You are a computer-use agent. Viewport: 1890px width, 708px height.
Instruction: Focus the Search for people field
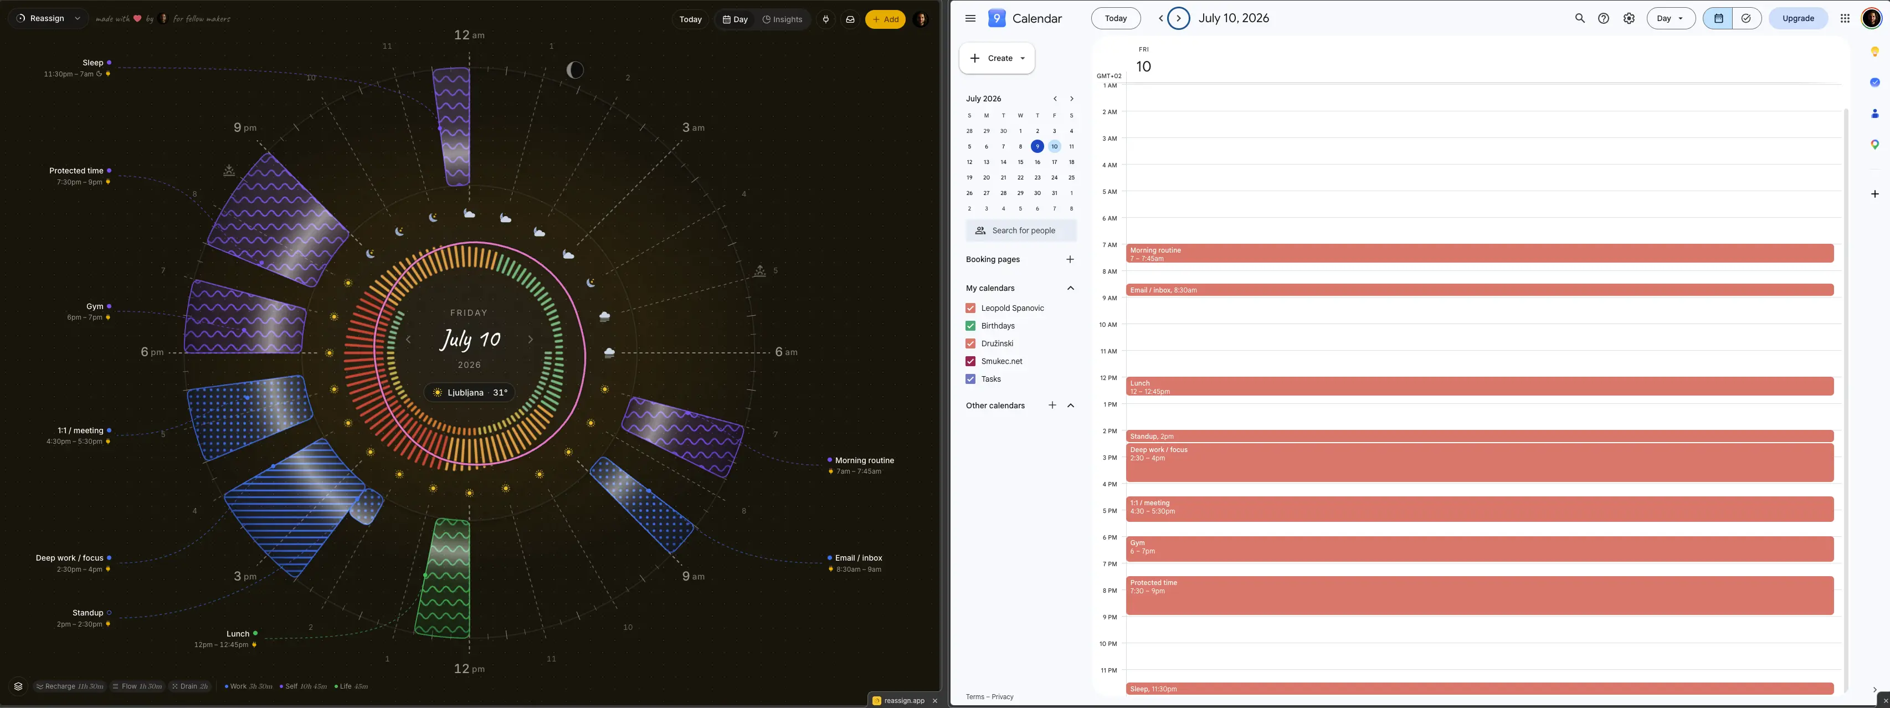pos(1020,230)
